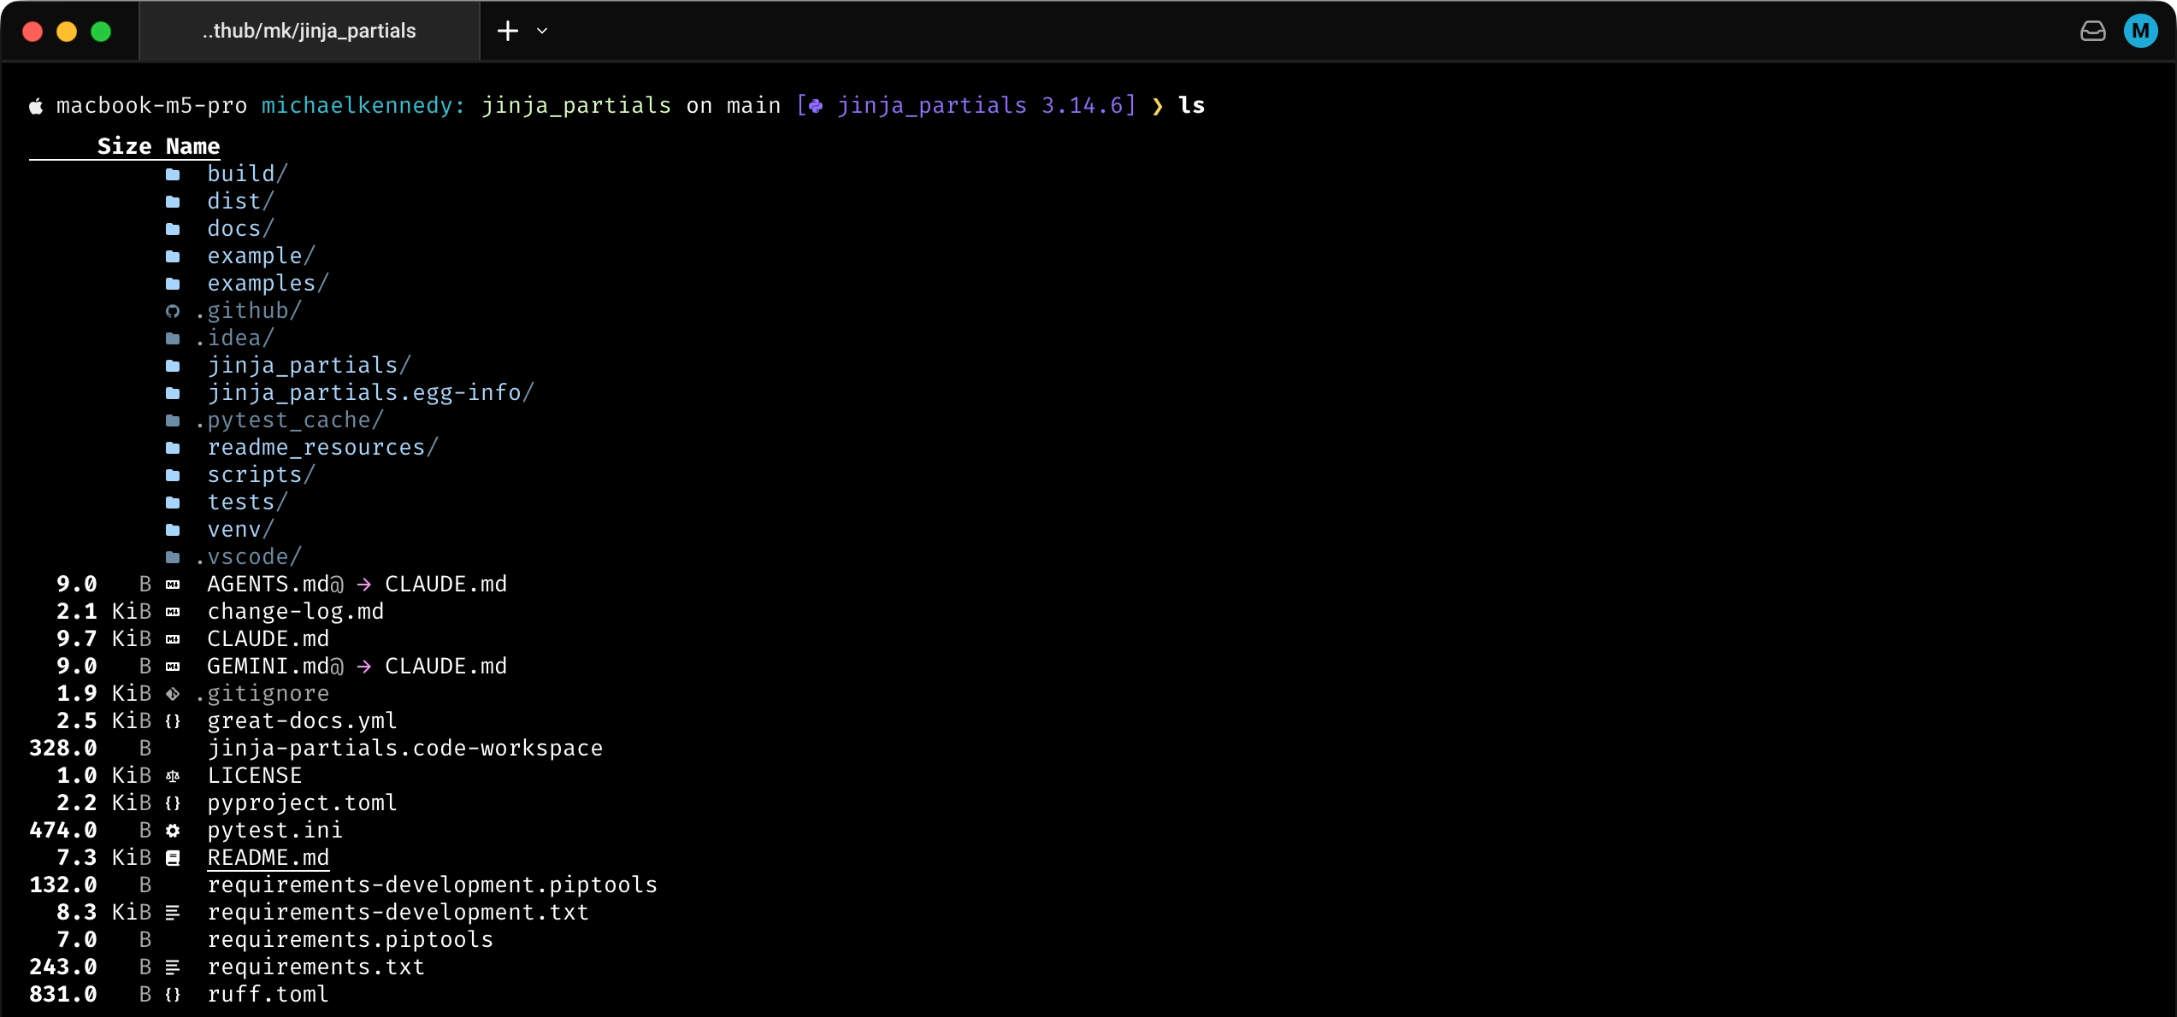Click the folder icon beside docs/
The image size is (2177, 1017).
coord(173,229)
